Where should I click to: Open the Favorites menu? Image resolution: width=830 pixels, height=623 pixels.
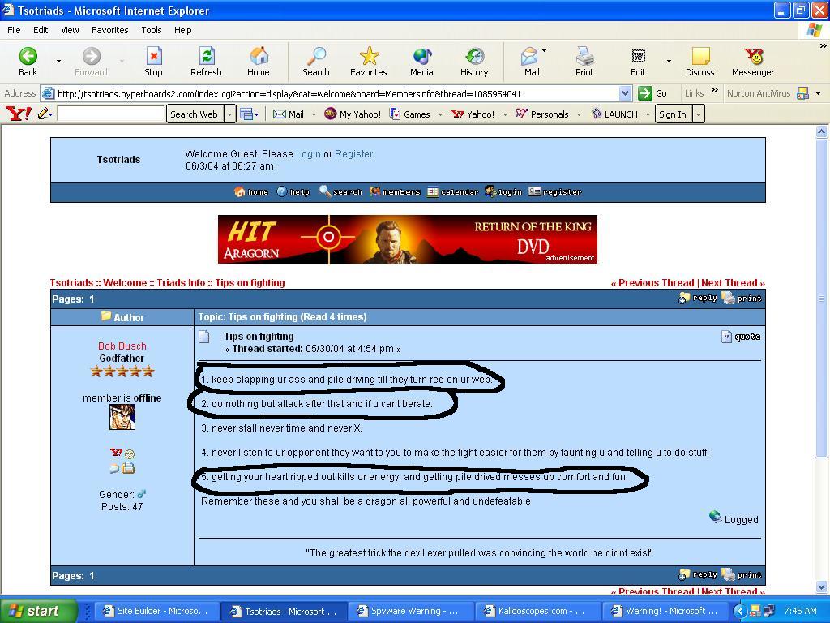coord(110,30)
